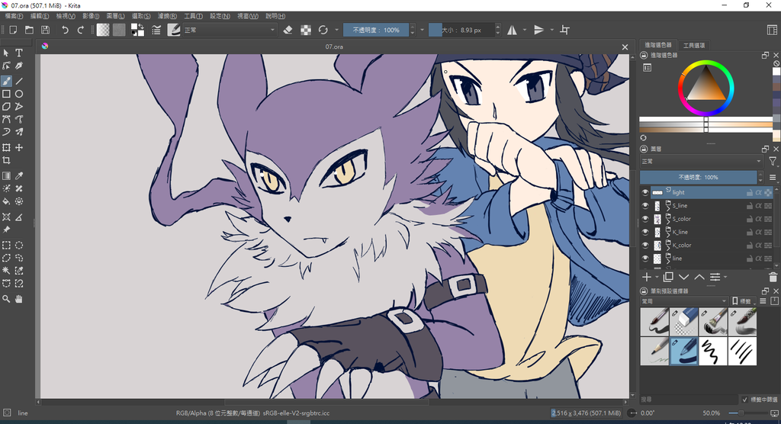Open the File menu

click(14, 16)
